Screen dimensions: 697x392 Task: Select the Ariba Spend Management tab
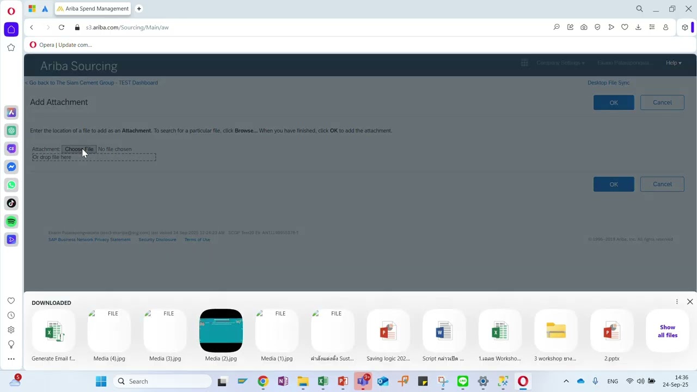[x=93, y=9]
